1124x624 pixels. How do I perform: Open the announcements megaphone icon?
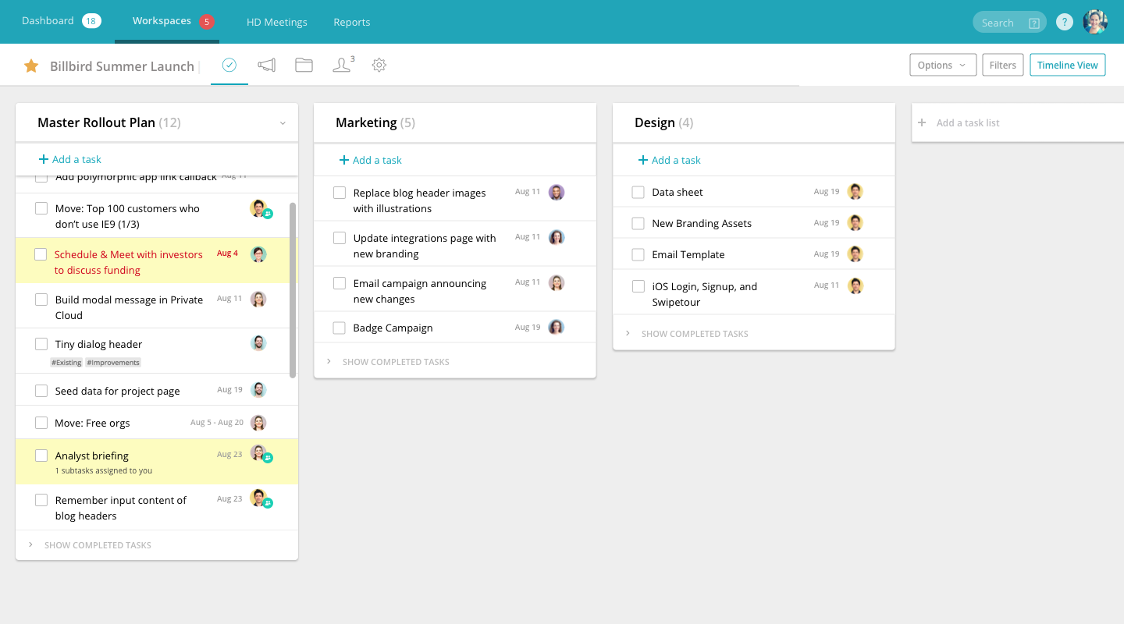pyautogui.click(x=267, y=66)
